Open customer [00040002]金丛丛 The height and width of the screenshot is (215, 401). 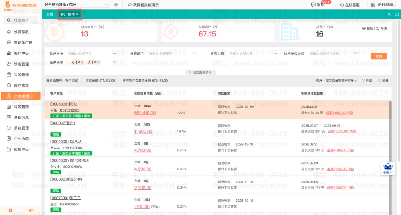point(66,142)
